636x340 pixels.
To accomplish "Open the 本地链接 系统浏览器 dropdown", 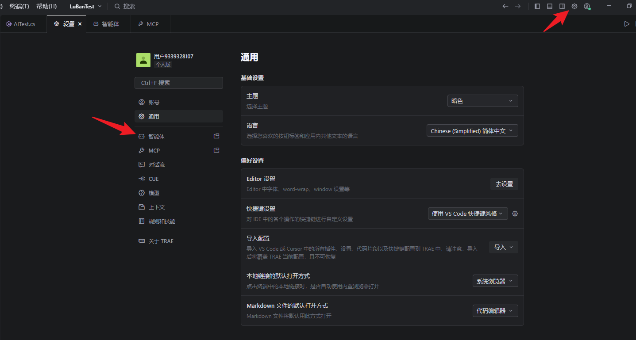I will click(495, 281).
